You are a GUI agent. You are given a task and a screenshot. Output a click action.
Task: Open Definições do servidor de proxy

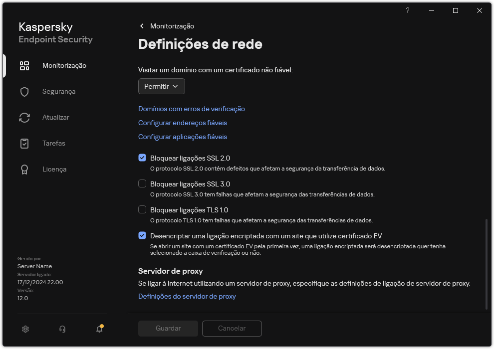tap(187, 296)
